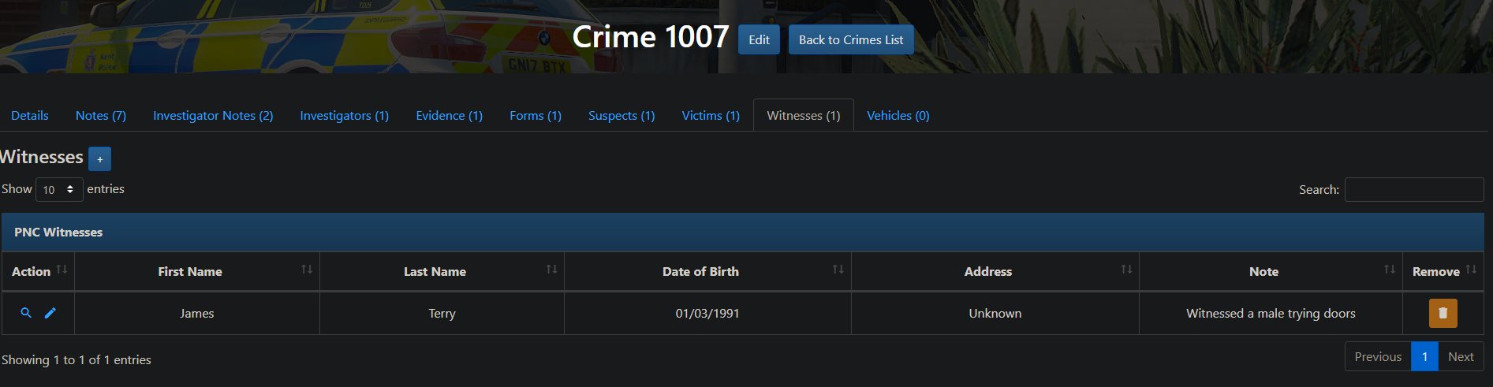Click the Edit button beside Crime 1007
Image resolution: width=1493 pixels, height=387 pixels.
pos(759,40)
